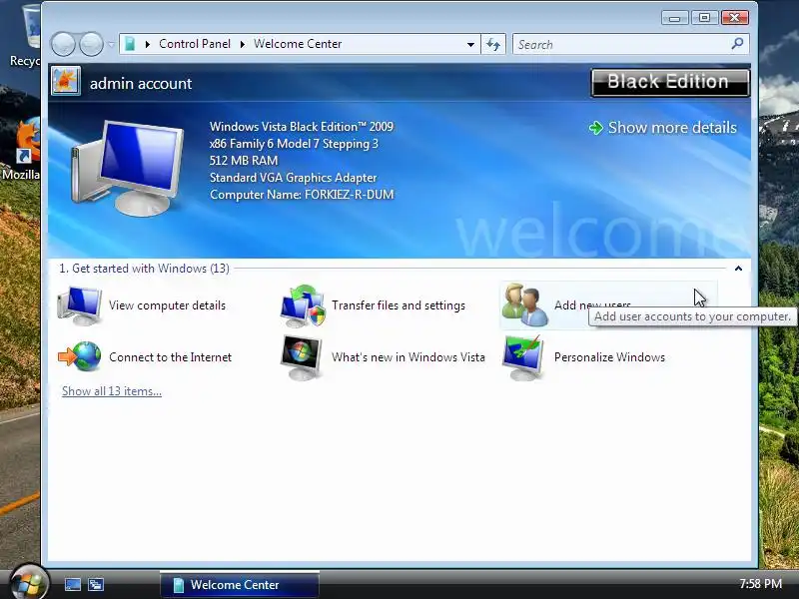This screenshot has width=799, height=599.
Task: Click the Add new users people icon
Action: 525,304
